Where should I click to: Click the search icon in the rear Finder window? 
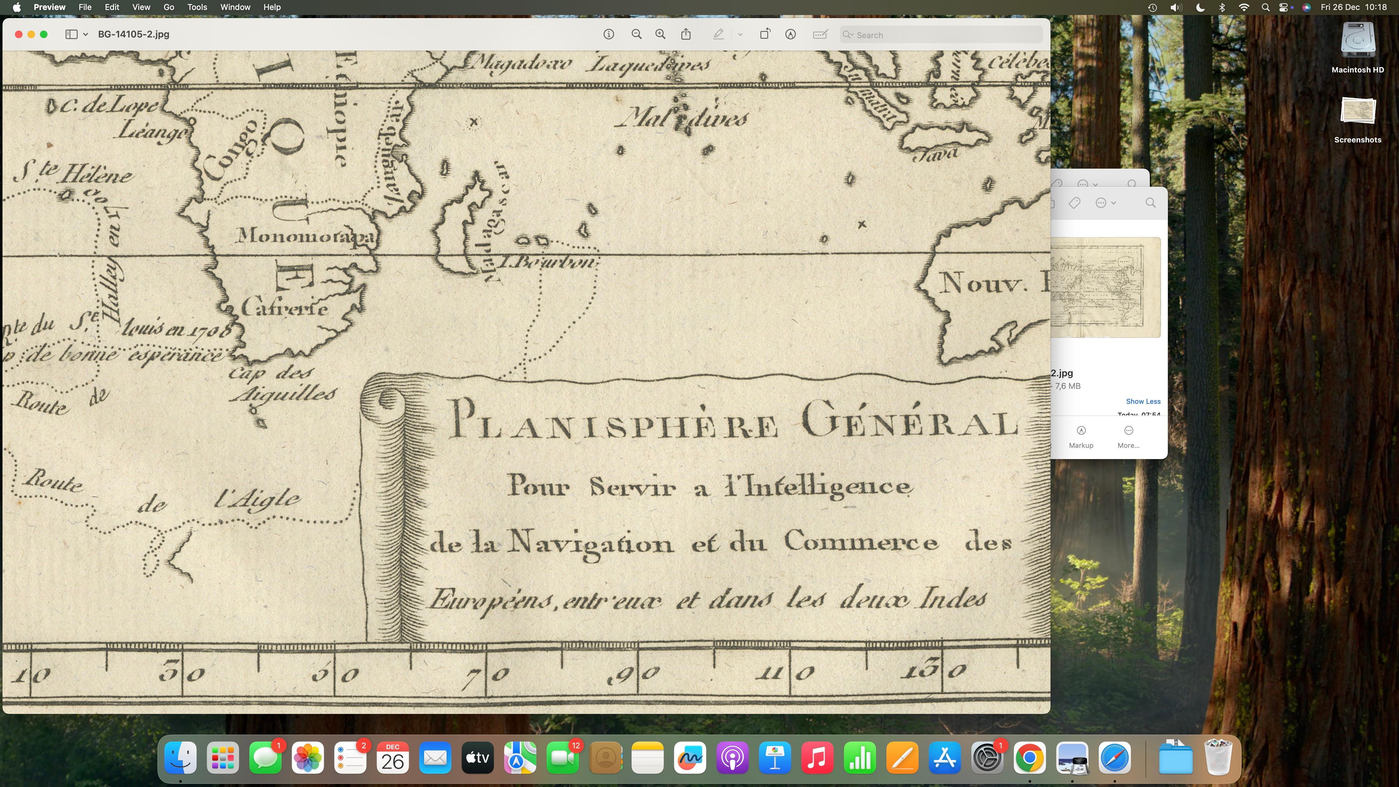coord(1132,184)
